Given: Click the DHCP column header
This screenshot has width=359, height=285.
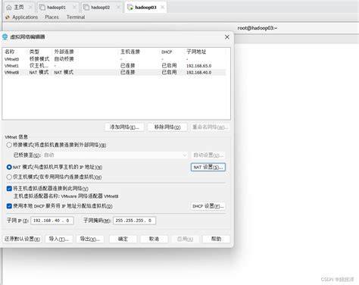Looking at the screenshot, I should 167,52.
